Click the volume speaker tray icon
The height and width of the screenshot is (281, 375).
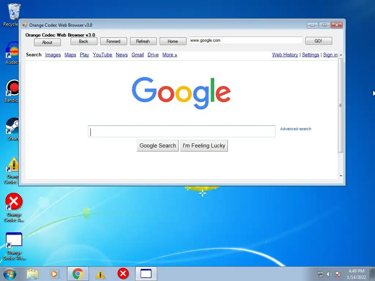[x=329, y=274]
